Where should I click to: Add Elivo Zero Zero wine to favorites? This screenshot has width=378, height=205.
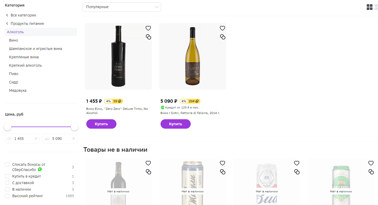[x=148, y=28]
